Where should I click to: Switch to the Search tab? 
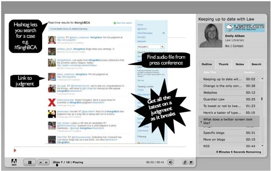click(x=256, y=64)
